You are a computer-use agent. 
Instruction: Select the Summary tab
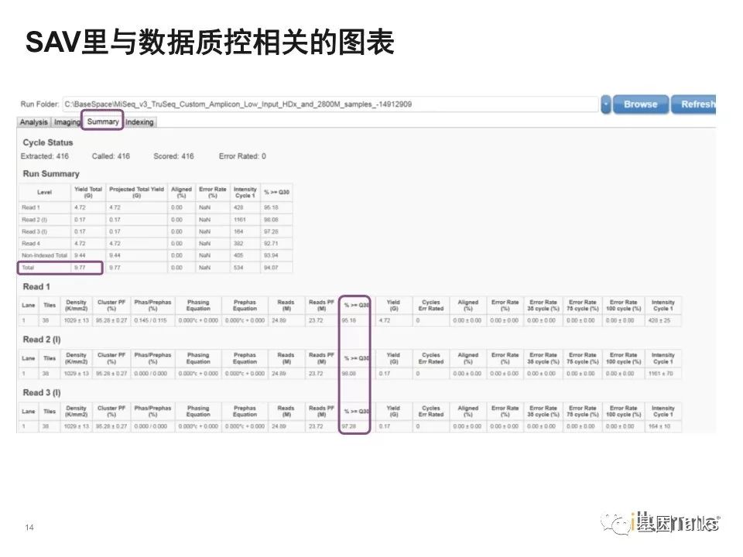(x=103, y=121)
